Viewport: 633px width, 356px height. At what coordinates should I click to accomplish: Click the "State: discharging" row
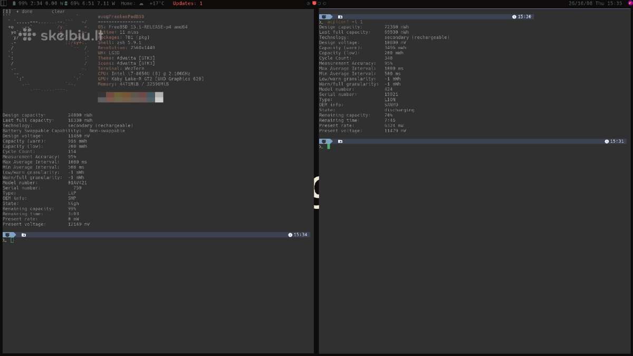(x=367, y=110)
